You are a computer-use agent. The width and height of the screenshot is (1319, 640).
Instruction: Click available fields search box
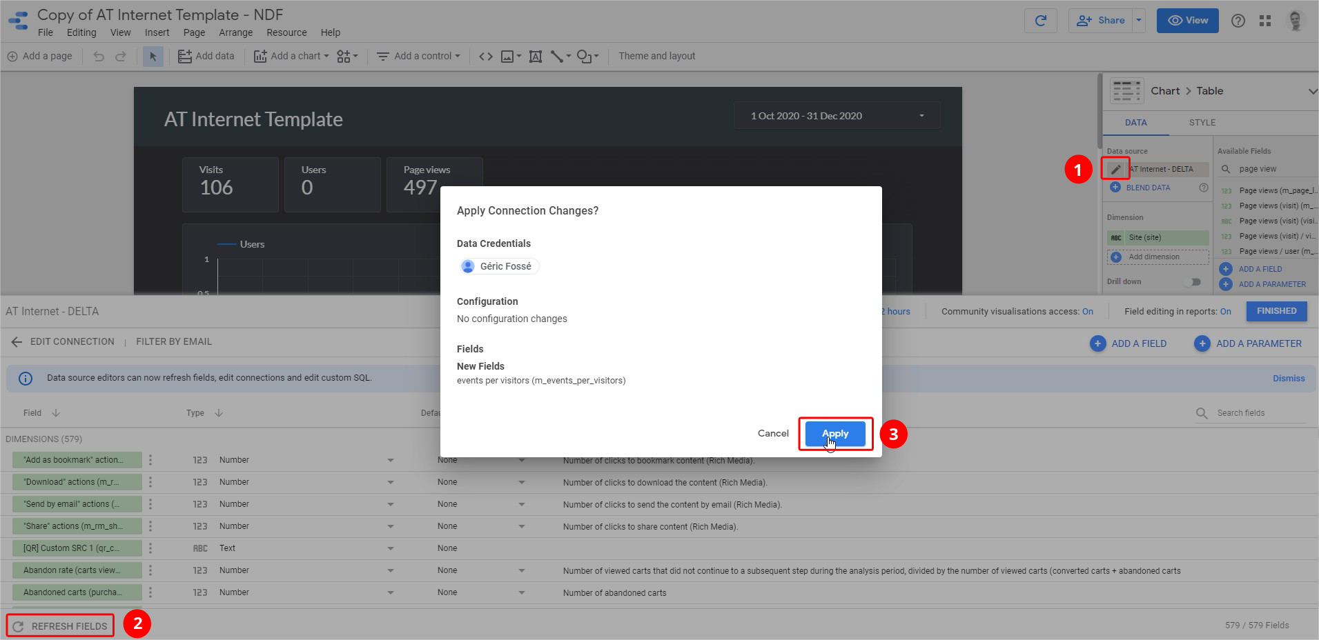[x=1269, y=169]
